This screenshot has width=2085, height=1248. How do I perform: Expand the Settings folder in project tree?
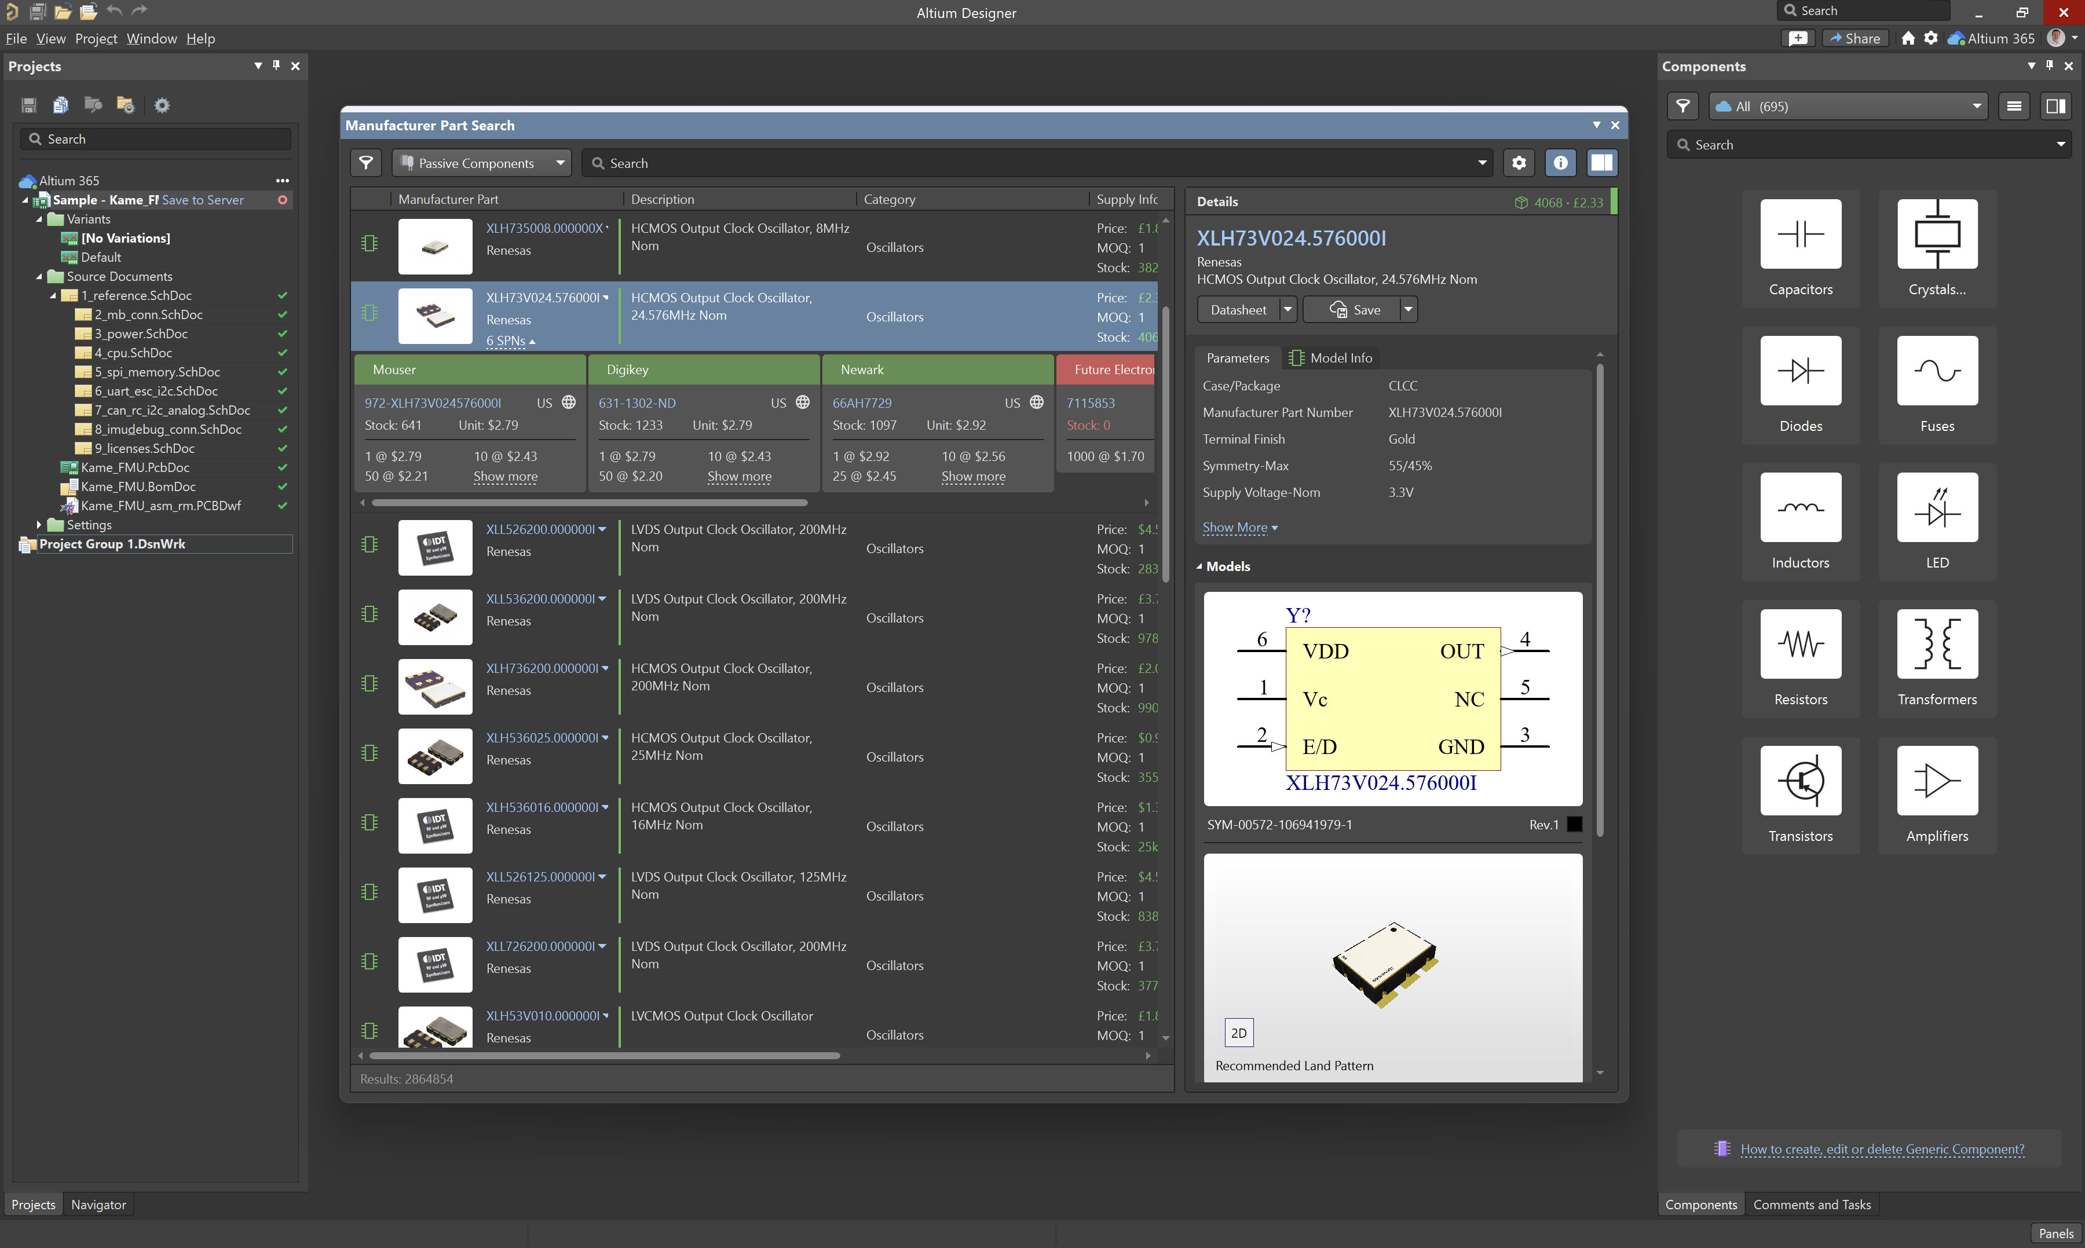(39, 525)
